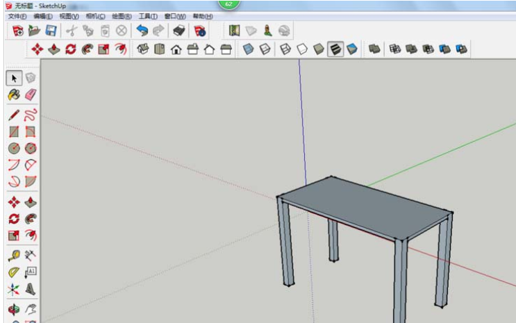Activate the Line pencil tool
The width and height of the screenshot is (516, 323).
click(15, 114)
